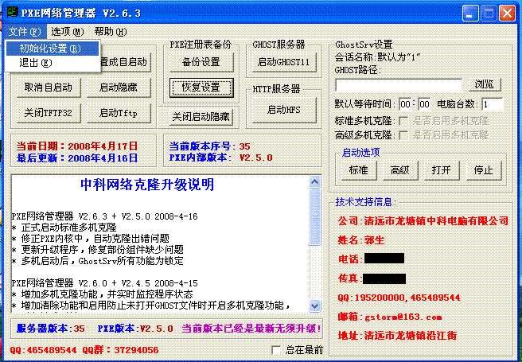Click the 当前日期:2008年4月17日 text
This screenshot has width=522, height=362.
(77, 146)
